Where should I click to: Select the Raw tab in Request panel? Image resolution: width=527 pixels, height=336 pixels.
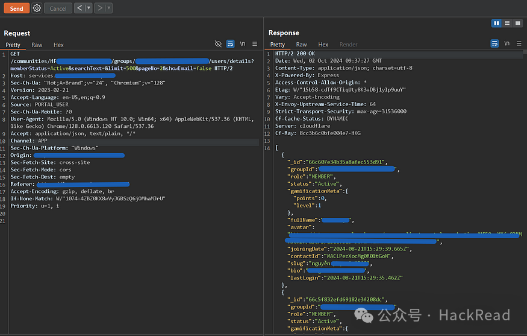click(37, 45)
